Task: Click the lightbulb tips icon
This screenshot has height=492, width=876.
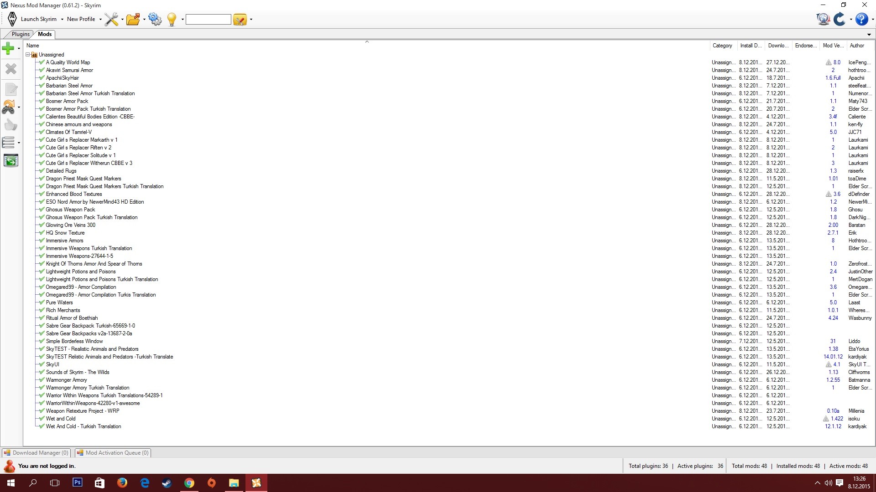Action: pyautogui.click(x=172, y=19)
